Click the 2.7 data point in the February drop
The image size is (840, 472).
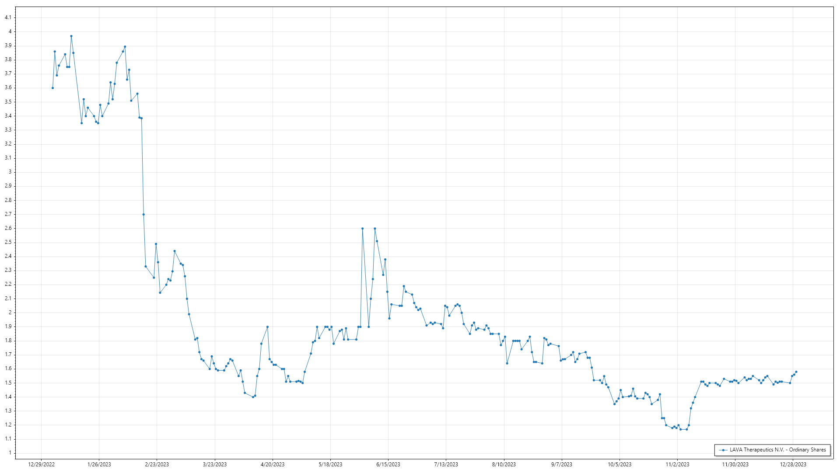tap(143, 215)
